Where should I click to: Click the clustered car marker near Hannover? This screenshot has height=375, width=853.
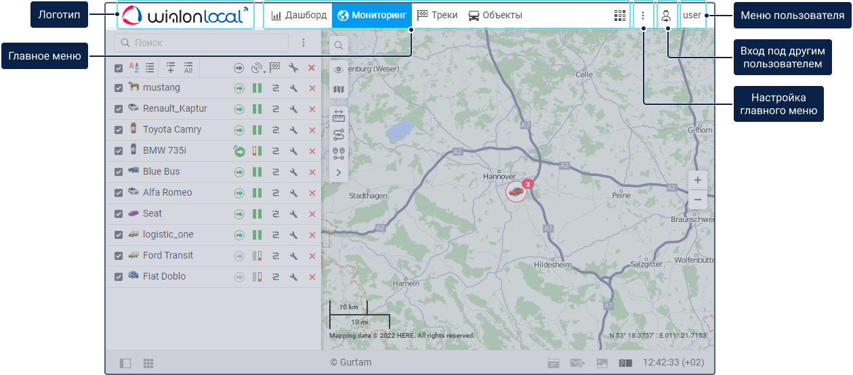tap(517, 191)
